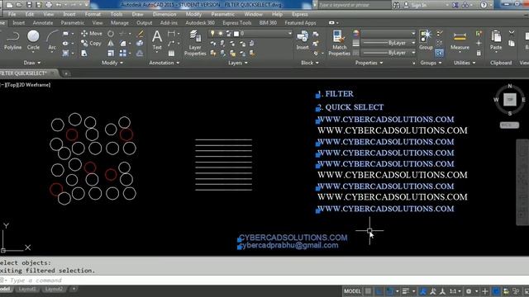
Task: Open the layer name dropdown
Action: point(290,33)
